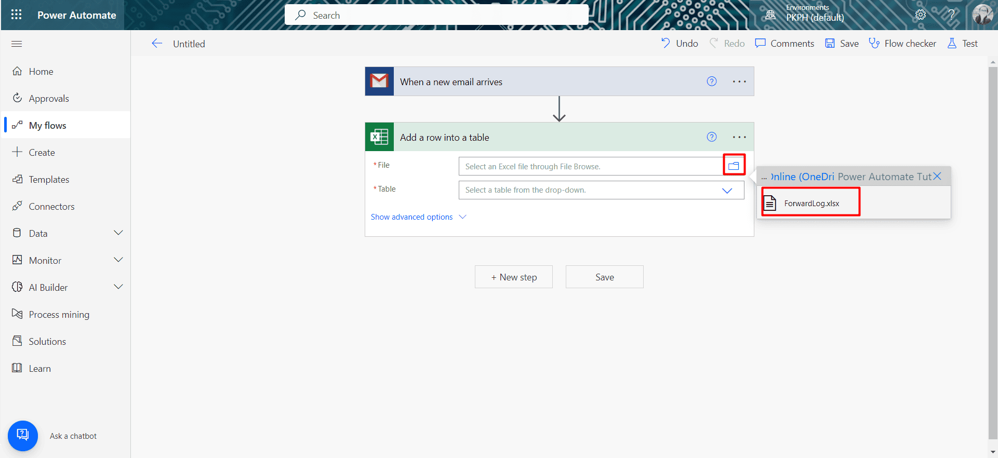998x458 pixels.
Task: Expand the Data navigation section
Action: 118,233
